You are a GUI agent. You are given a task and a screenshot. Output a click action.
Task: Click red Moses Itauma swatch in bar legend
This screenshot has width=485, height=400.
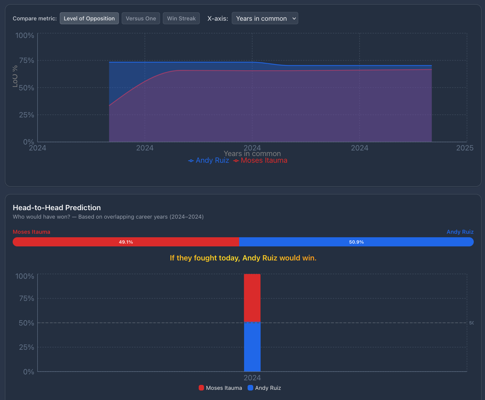tap(201, 388)
